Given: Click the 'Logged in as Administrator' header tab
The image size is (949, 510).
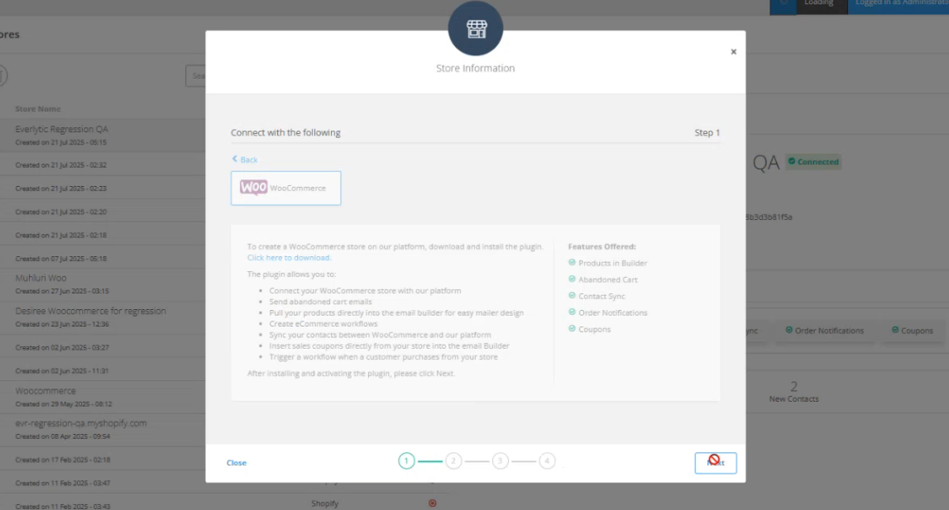Looking at the screenshot, I should [x=901, y=3].
